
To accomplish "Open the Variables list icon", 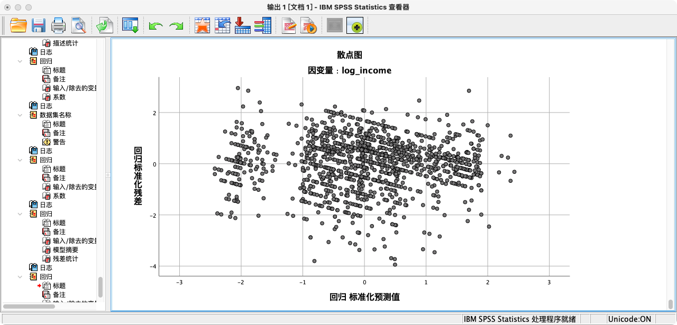I will point(262,25).
